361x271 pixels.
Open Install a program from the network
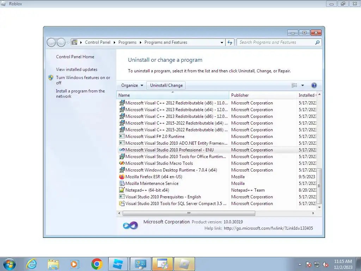pyautogui.click(x=80, y=94)
